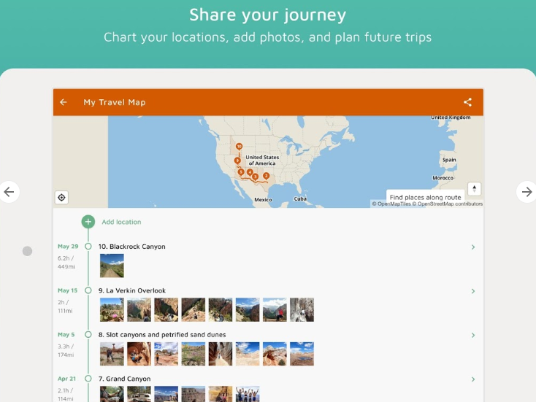
Task: Open first La Verkin Overlook photo
Action: pos(112,309)
